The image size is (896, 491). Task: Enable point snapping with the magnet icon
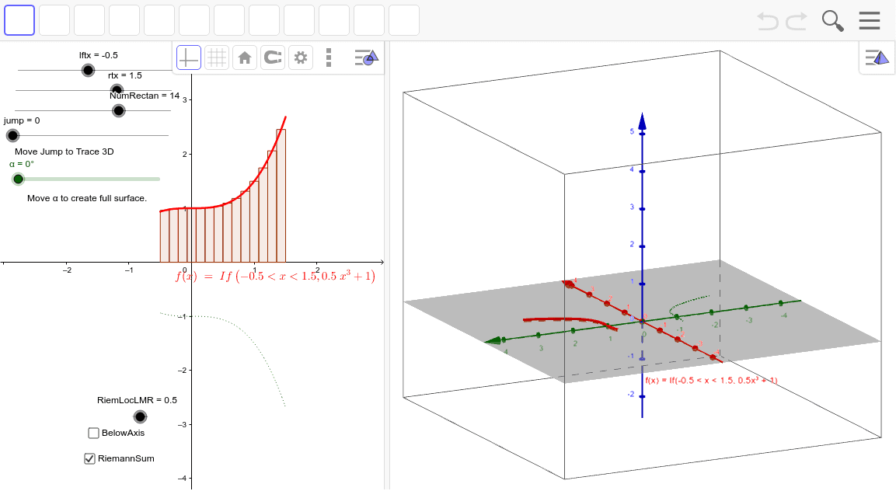[x=272, y=57]
